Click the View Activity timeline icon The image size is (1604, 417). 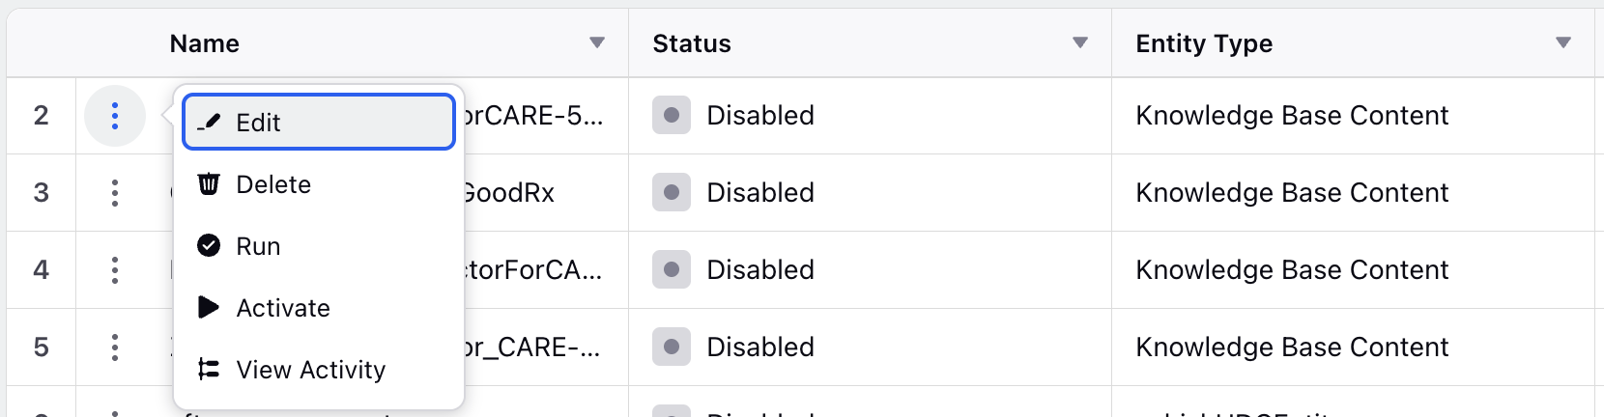(x=209, y=369)
